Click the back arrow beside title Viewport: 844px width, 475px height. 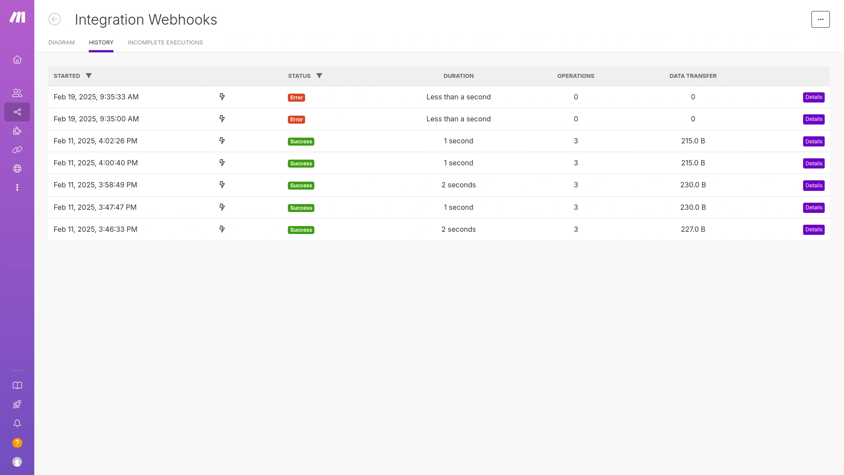(55, 19)
